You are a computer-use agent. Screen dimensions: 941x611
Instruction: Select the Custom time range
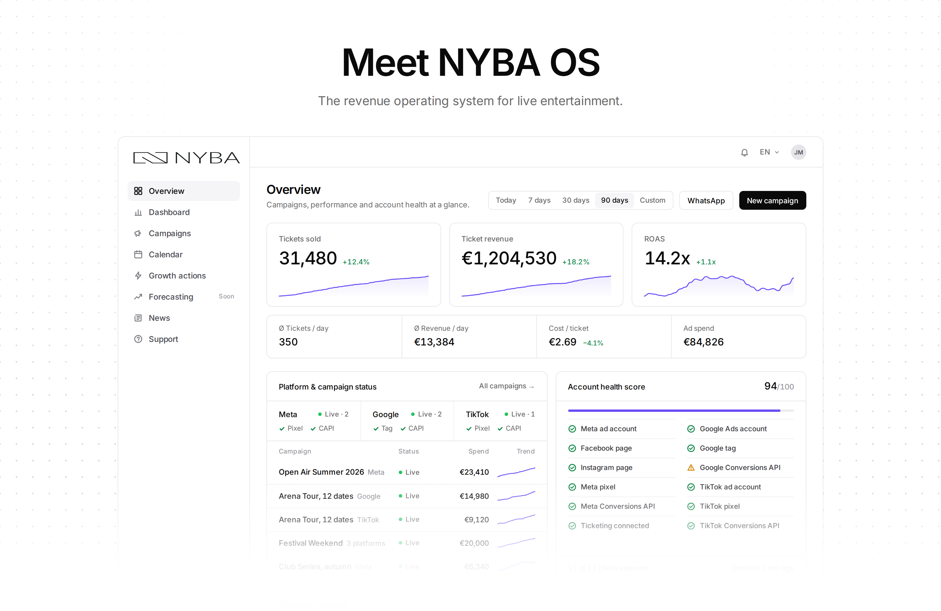point(652,200)
